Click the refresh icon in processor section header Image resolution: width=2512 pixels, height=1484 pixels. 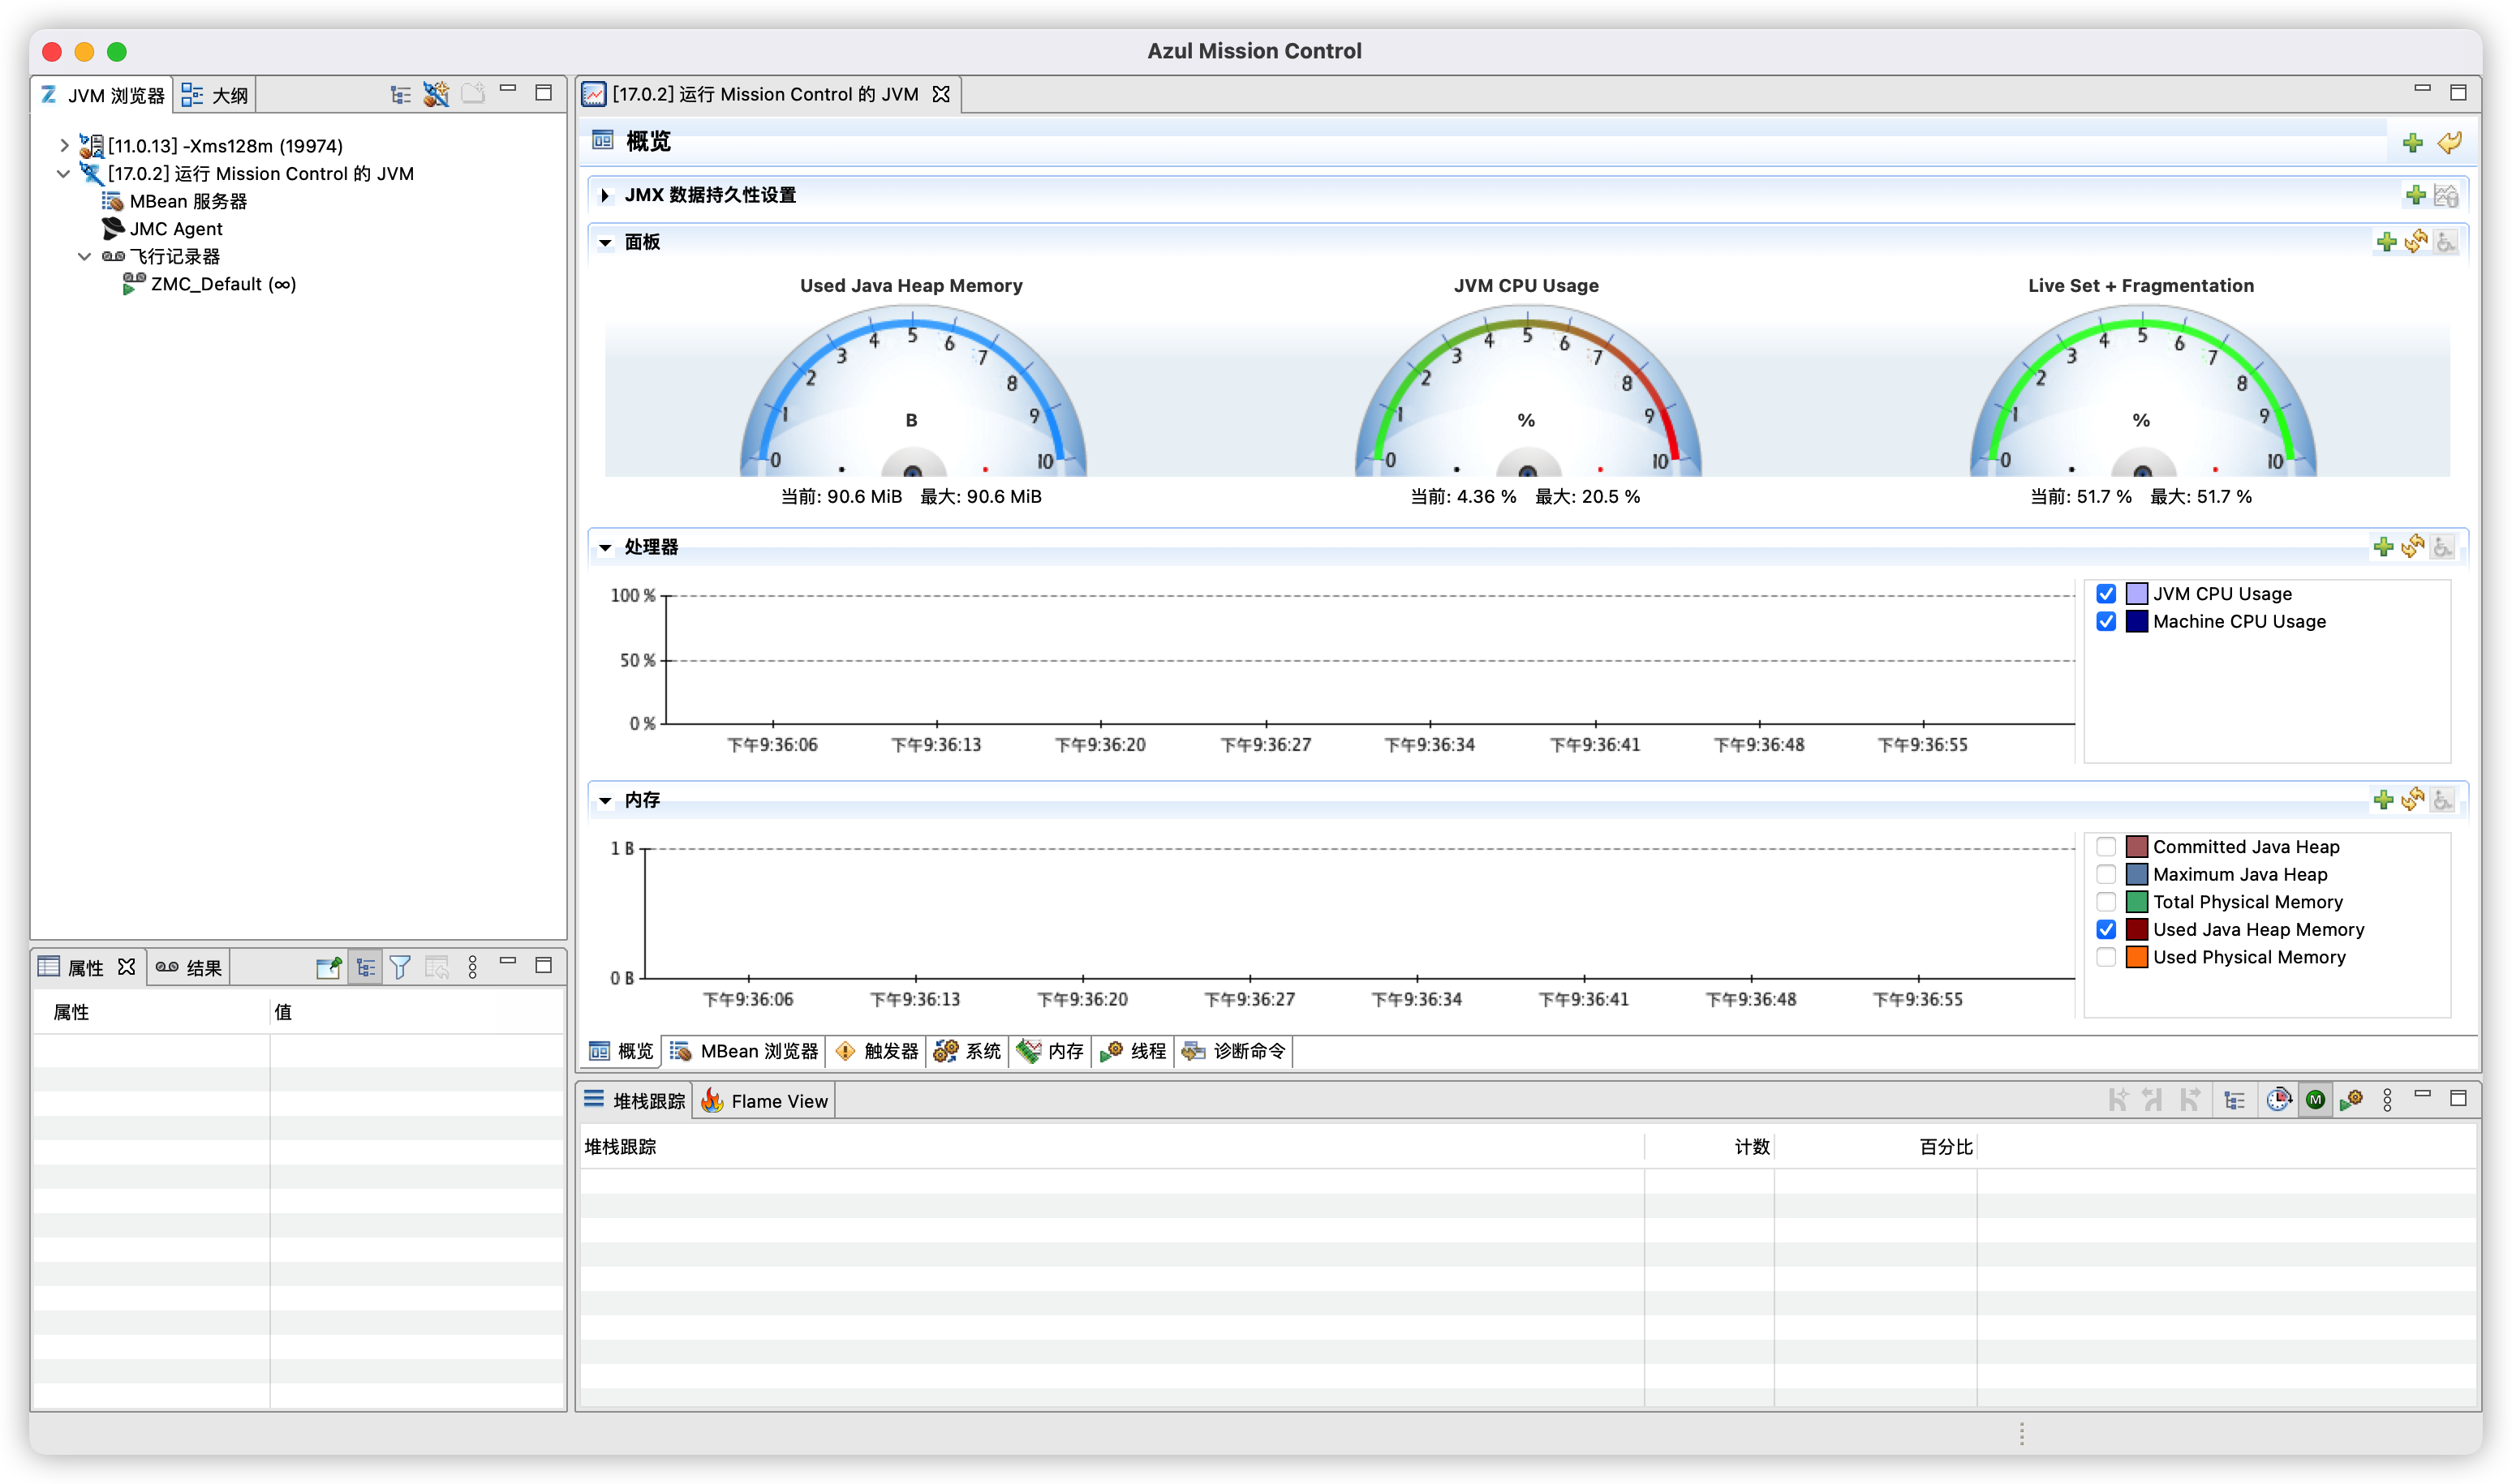2413,546
